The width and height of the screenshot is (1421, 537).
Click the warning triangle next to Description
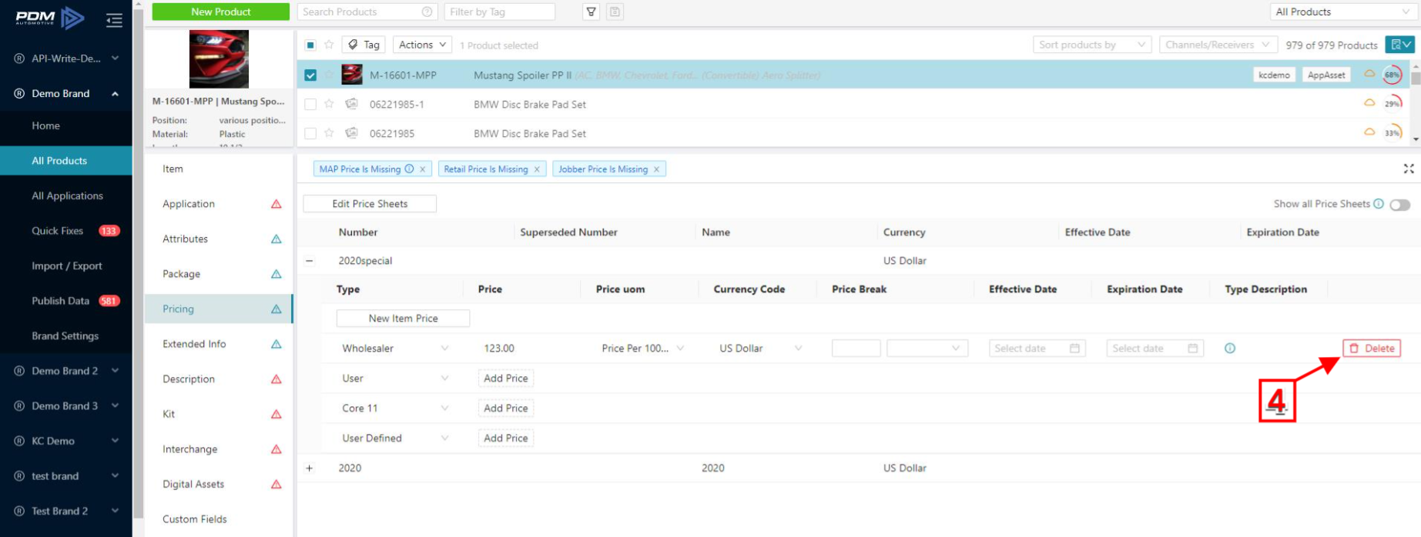tap(276, 379)
